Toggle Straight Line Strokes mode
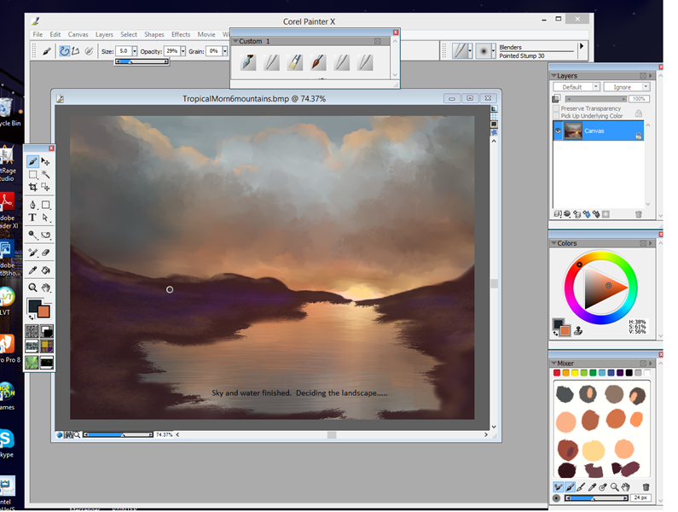This screenshot has width=678, height=512. pos(76,51)
